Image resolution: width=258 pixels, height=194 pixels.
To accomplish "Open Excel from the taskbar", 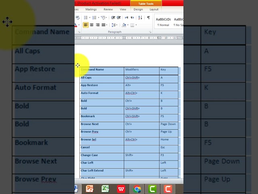I will coord(105,189).
